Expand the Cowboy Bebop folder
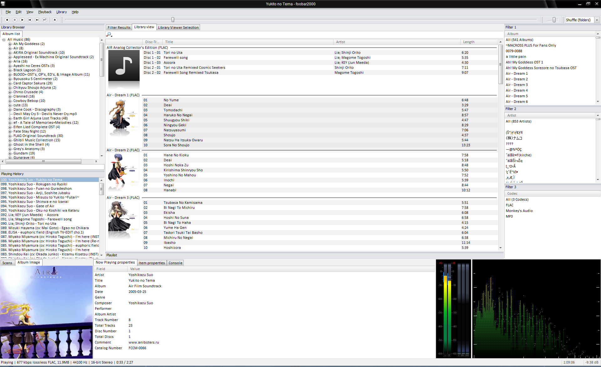Viewport: 601px width, 367px height. pos(10,101)
